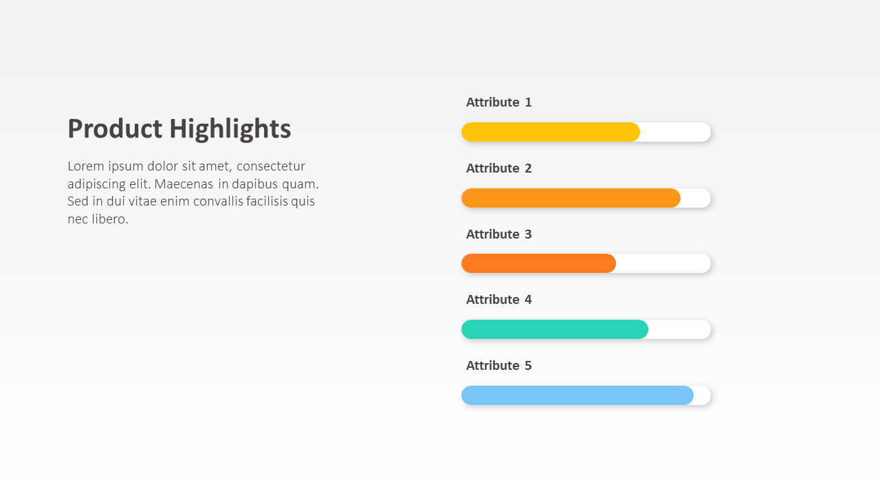Click the white unfilled end of Attribute 5 bar
Screen dimensions: 880x495
(703, 395)
